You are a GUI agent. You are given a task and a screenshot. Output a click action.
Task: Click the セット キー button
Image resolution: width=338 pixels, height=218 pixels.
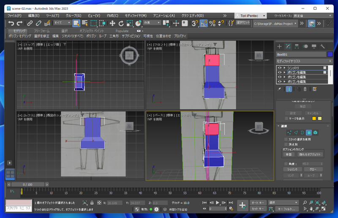point(258,209)
